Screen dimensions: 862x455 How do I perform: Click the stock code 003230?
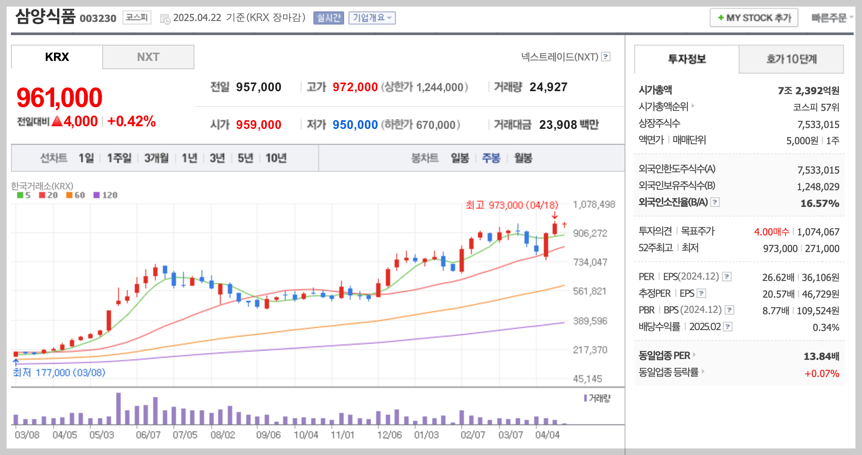98,18
